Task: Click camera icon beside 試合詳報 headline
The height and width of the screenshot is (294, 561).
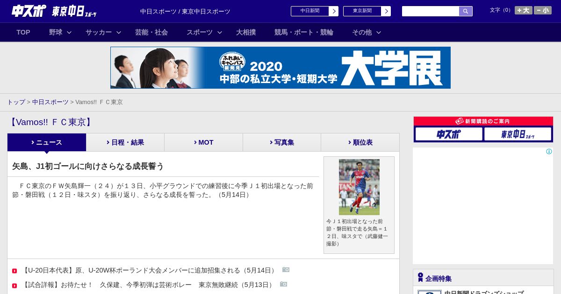Action: [x=284, y=284]
